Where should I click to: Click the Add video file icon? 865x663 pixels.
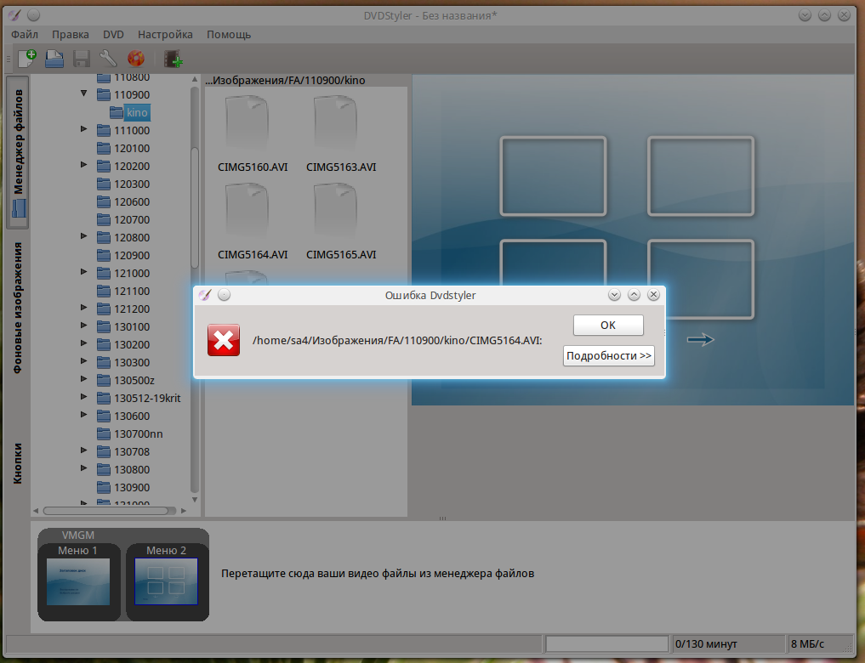pos(174,59)
